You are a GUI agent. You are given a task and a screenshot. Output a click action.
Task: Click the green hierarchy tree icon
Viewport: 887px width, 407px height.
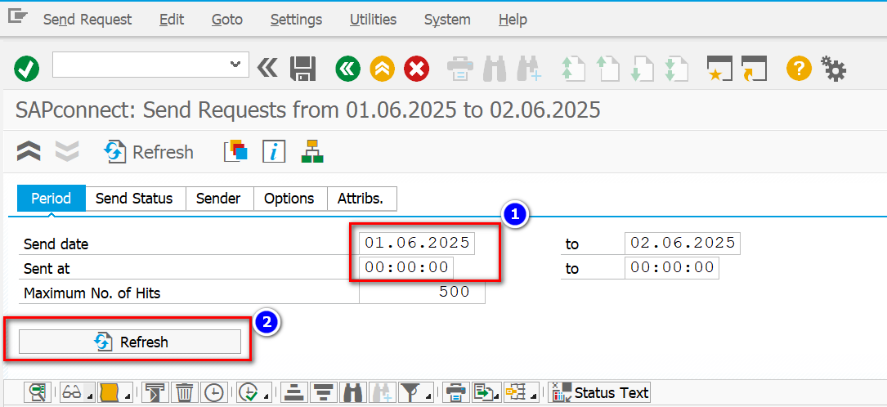(312, 151)
